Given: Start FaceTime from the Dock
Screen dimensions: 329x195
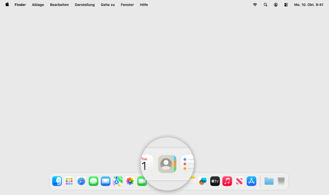Looking at the screenshot, I should coord(142,181).
